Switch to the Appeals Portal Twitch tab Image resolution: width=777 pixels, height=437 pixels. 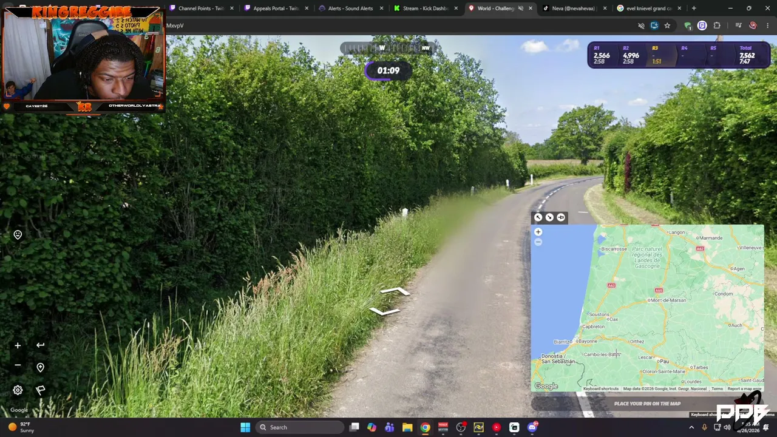click(x=276, y=8)
